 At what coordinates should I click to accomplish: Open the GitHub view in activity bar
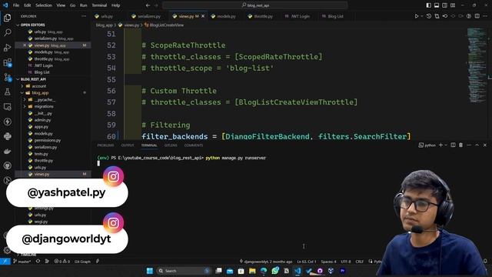pyautogui.click(x=7, y=165)
